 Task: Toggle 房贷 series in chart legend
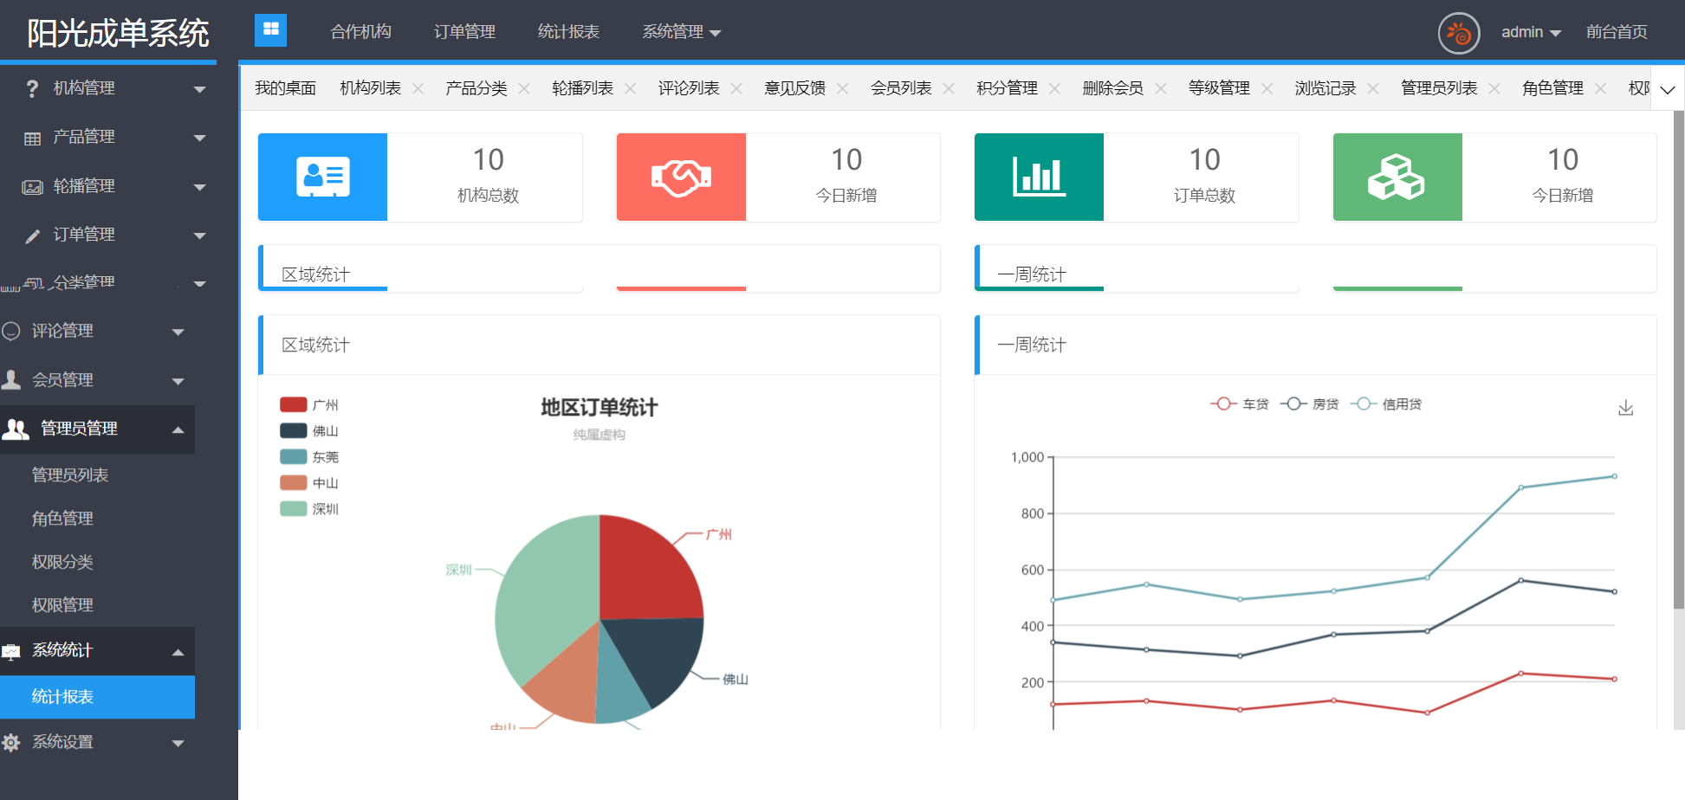[x=1309, y=404]
